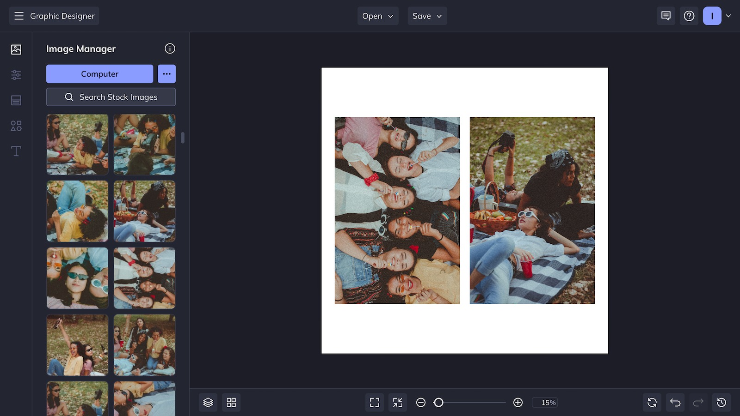The image size is (740, 416).
Task: Open the Image Manager info tooltip
Action: coord(170,48)
